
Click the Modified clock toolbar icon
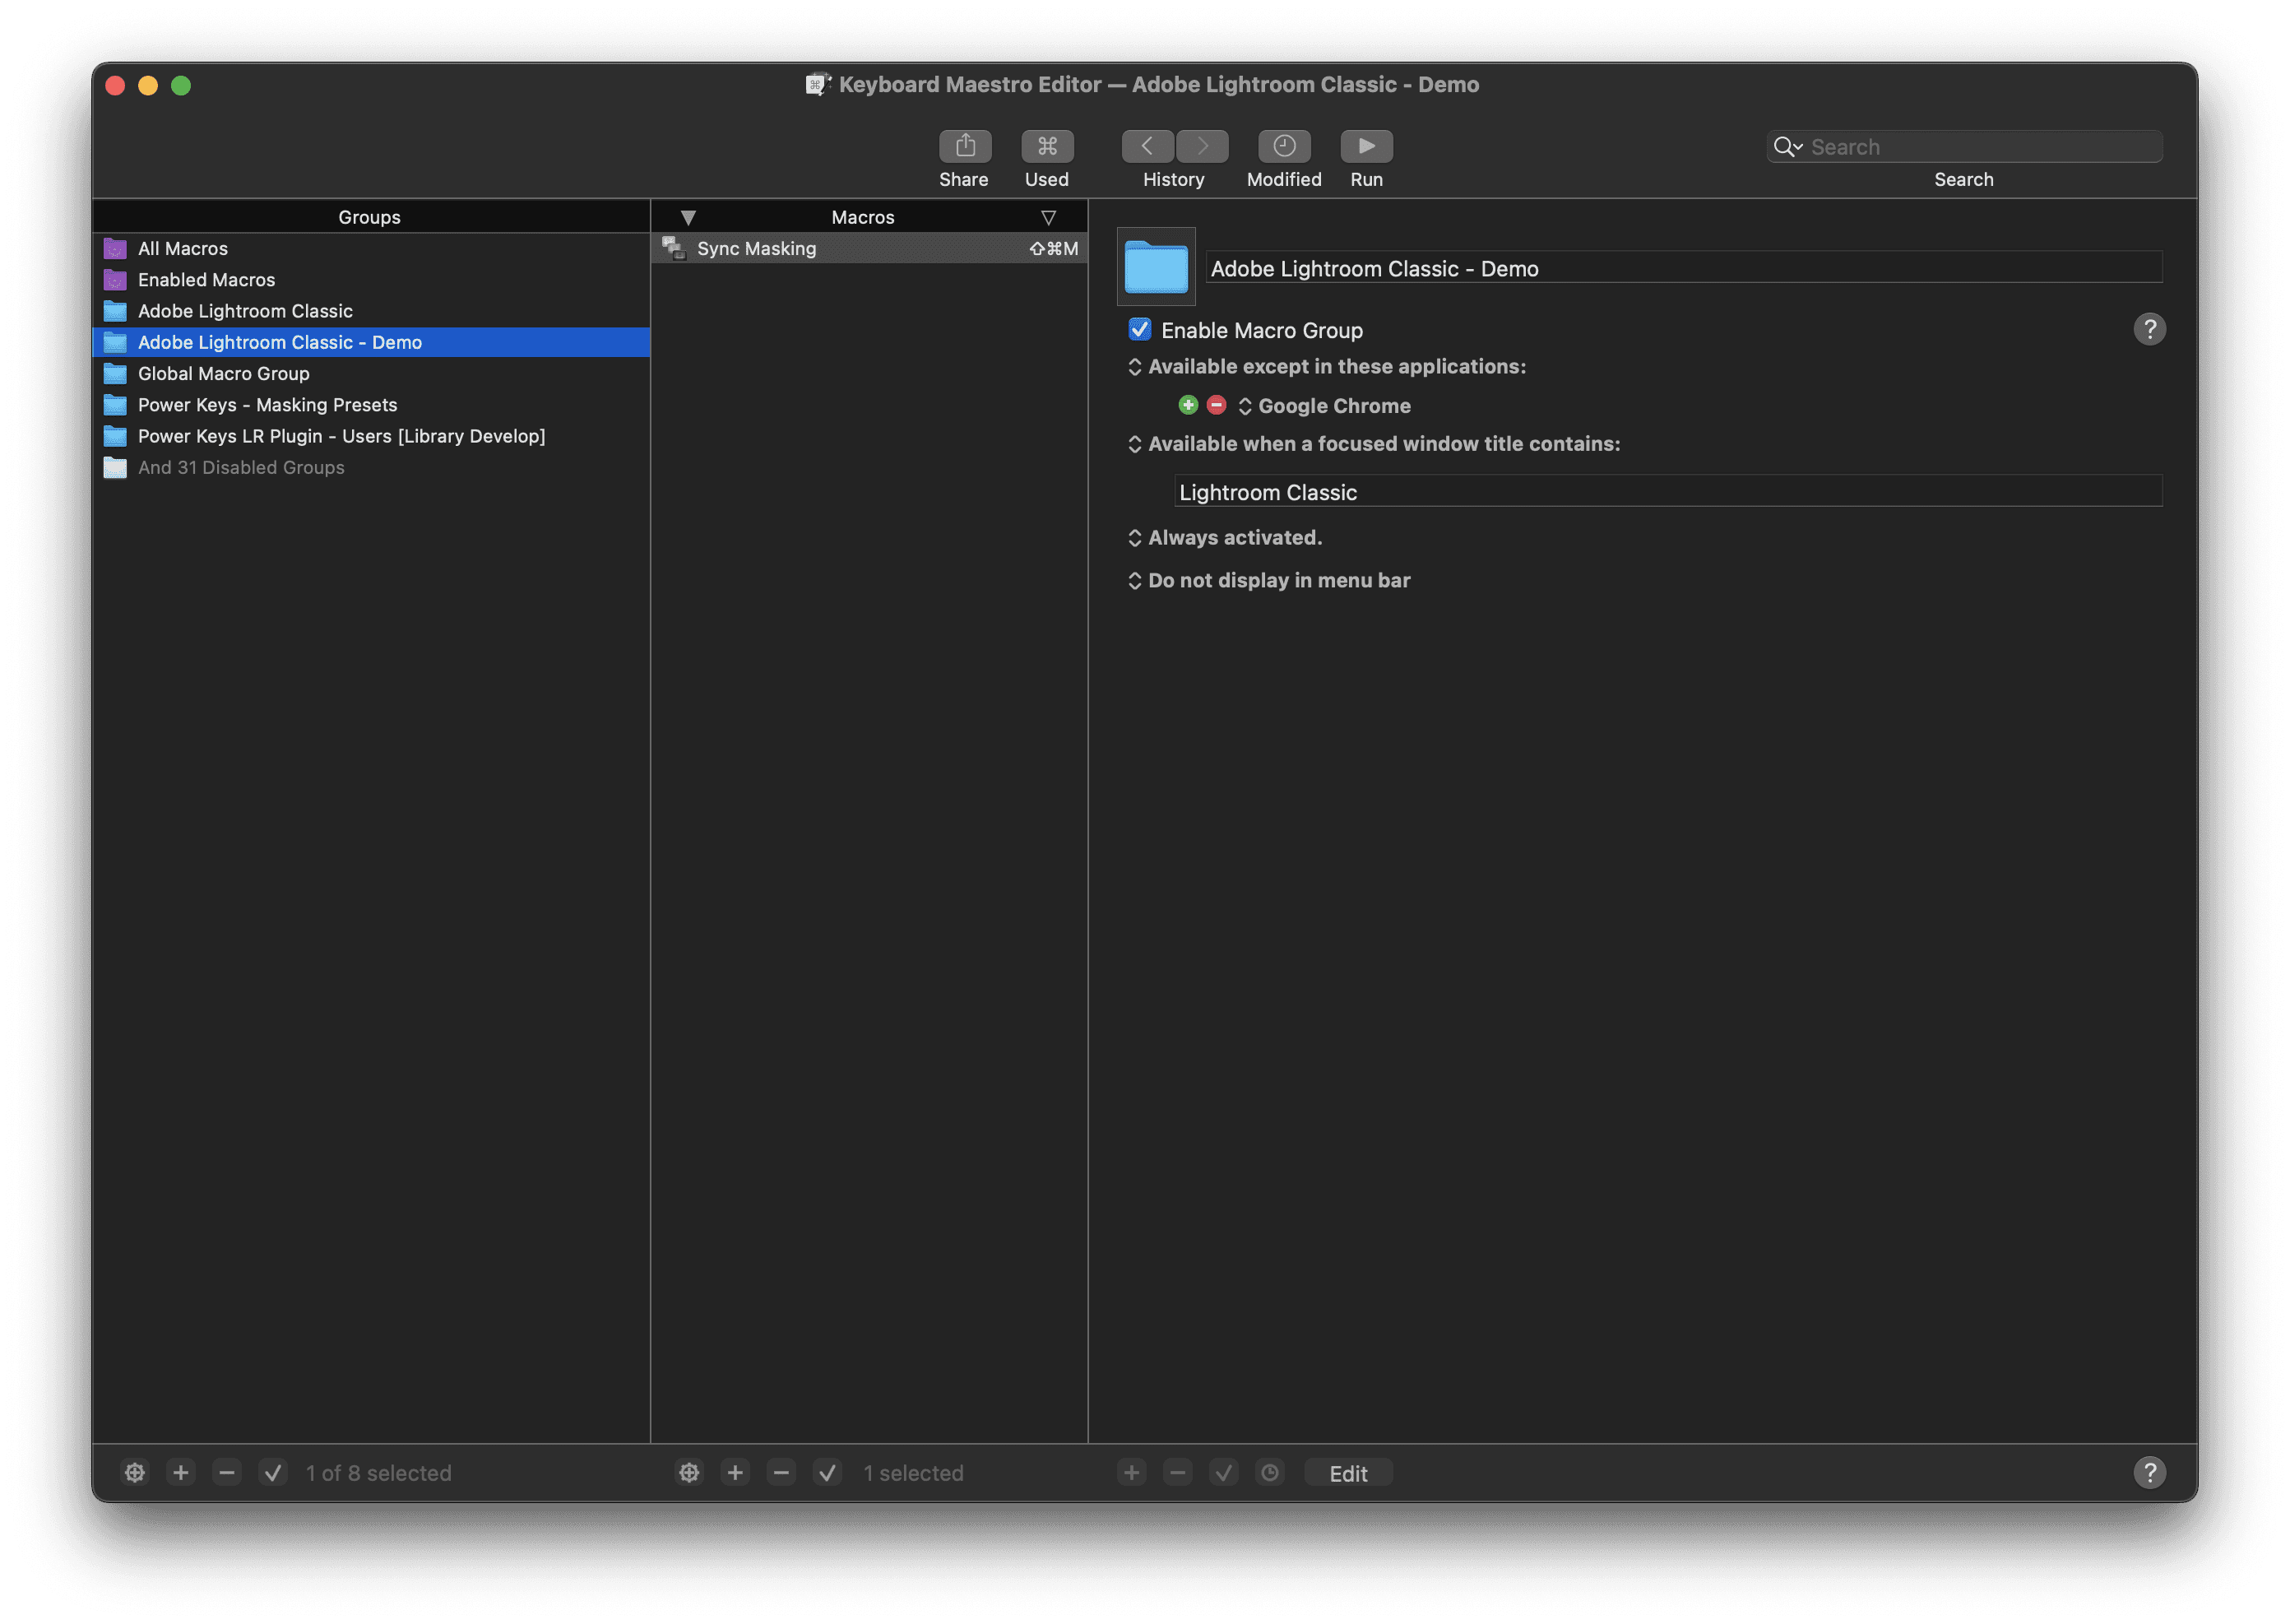(x=1283, y=146)
